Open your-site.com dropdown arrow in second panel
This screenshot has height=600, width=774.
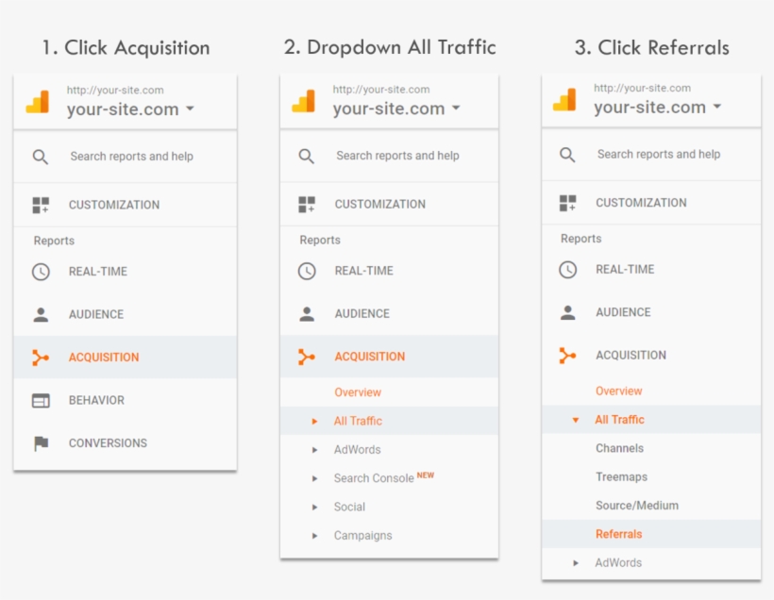point(456,107)
